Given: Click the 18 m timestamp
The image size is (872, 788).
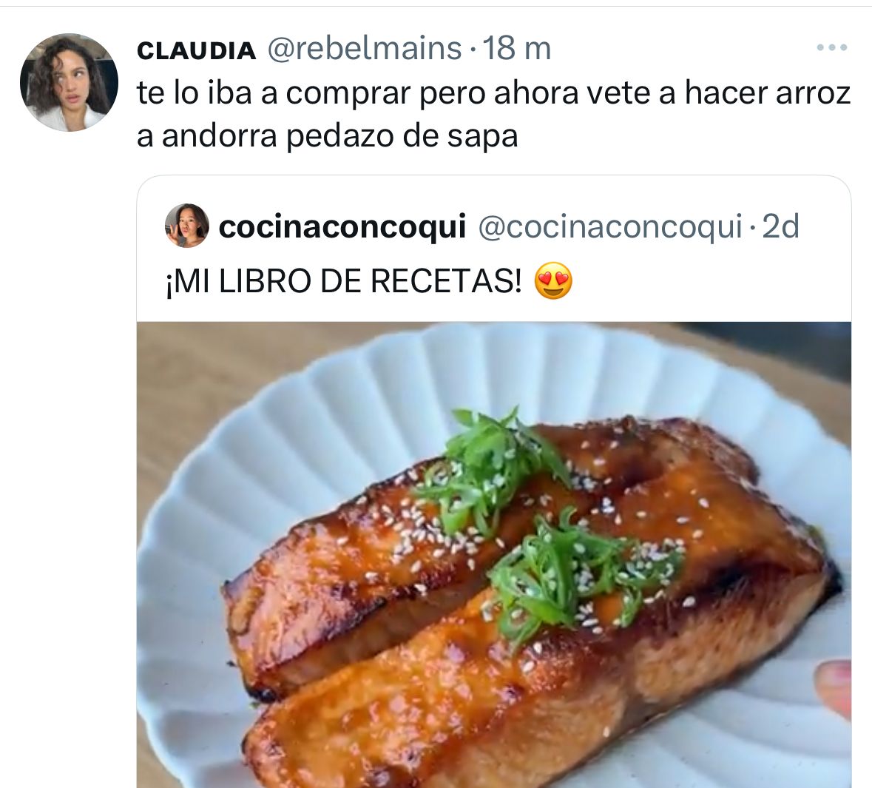Looking at the screenshot, I should pos(517,49).
